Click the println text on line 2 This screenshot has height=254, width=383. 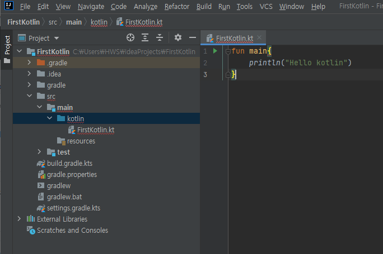coord(264,63)
